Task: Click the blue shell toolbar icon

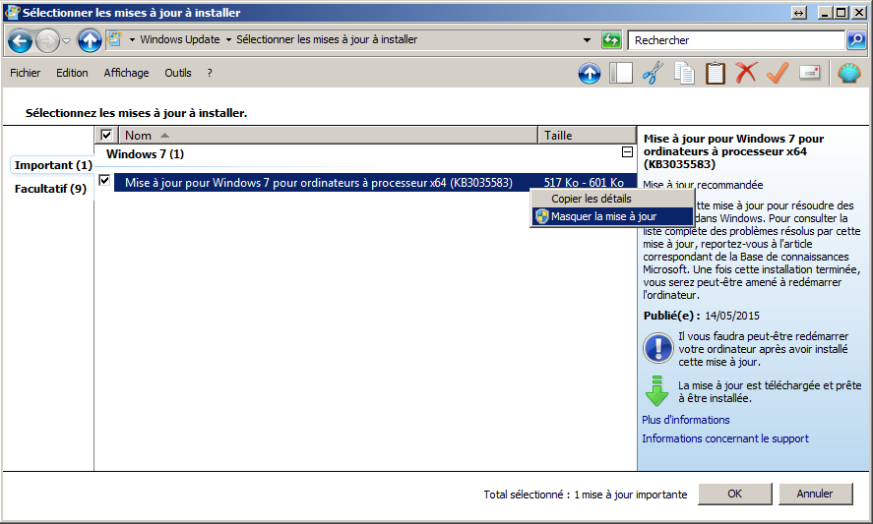Action: 849,73
